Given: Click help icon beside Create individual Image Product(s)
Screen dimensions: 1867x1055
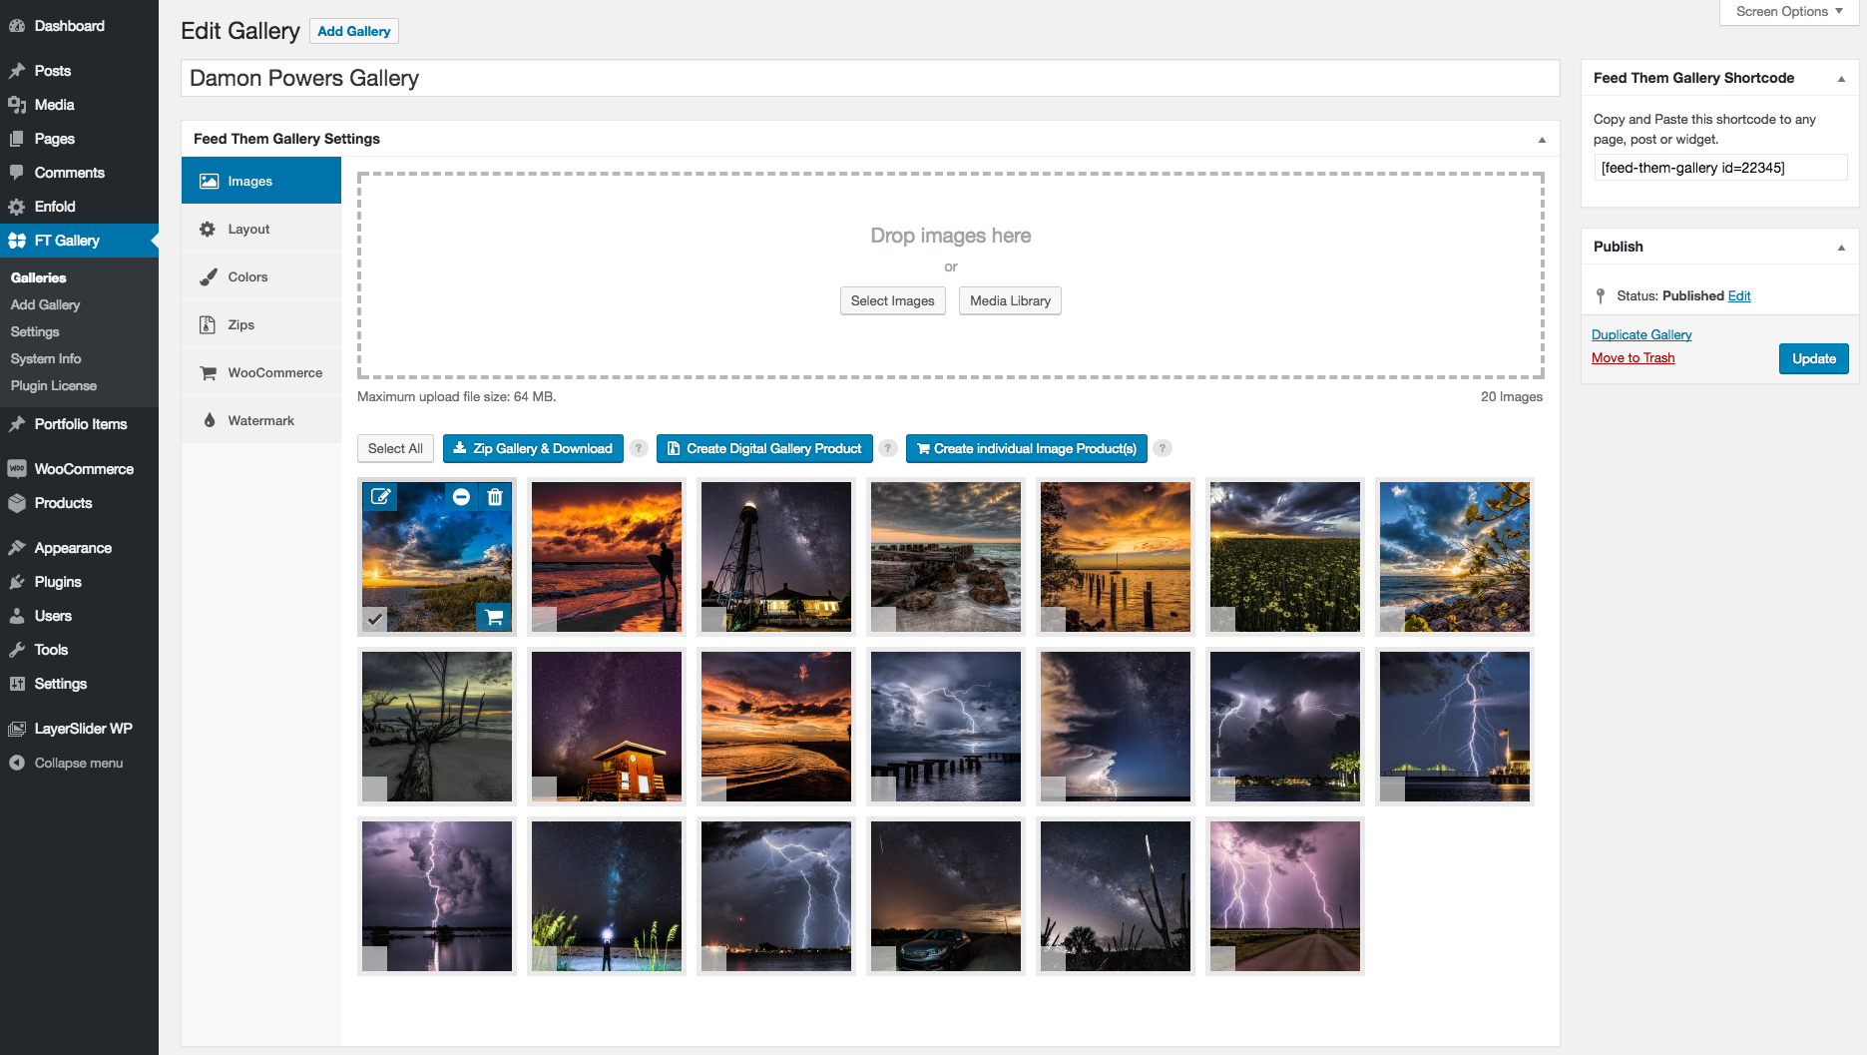Looking at the screenshot, I should click(x=1163, y=448).
